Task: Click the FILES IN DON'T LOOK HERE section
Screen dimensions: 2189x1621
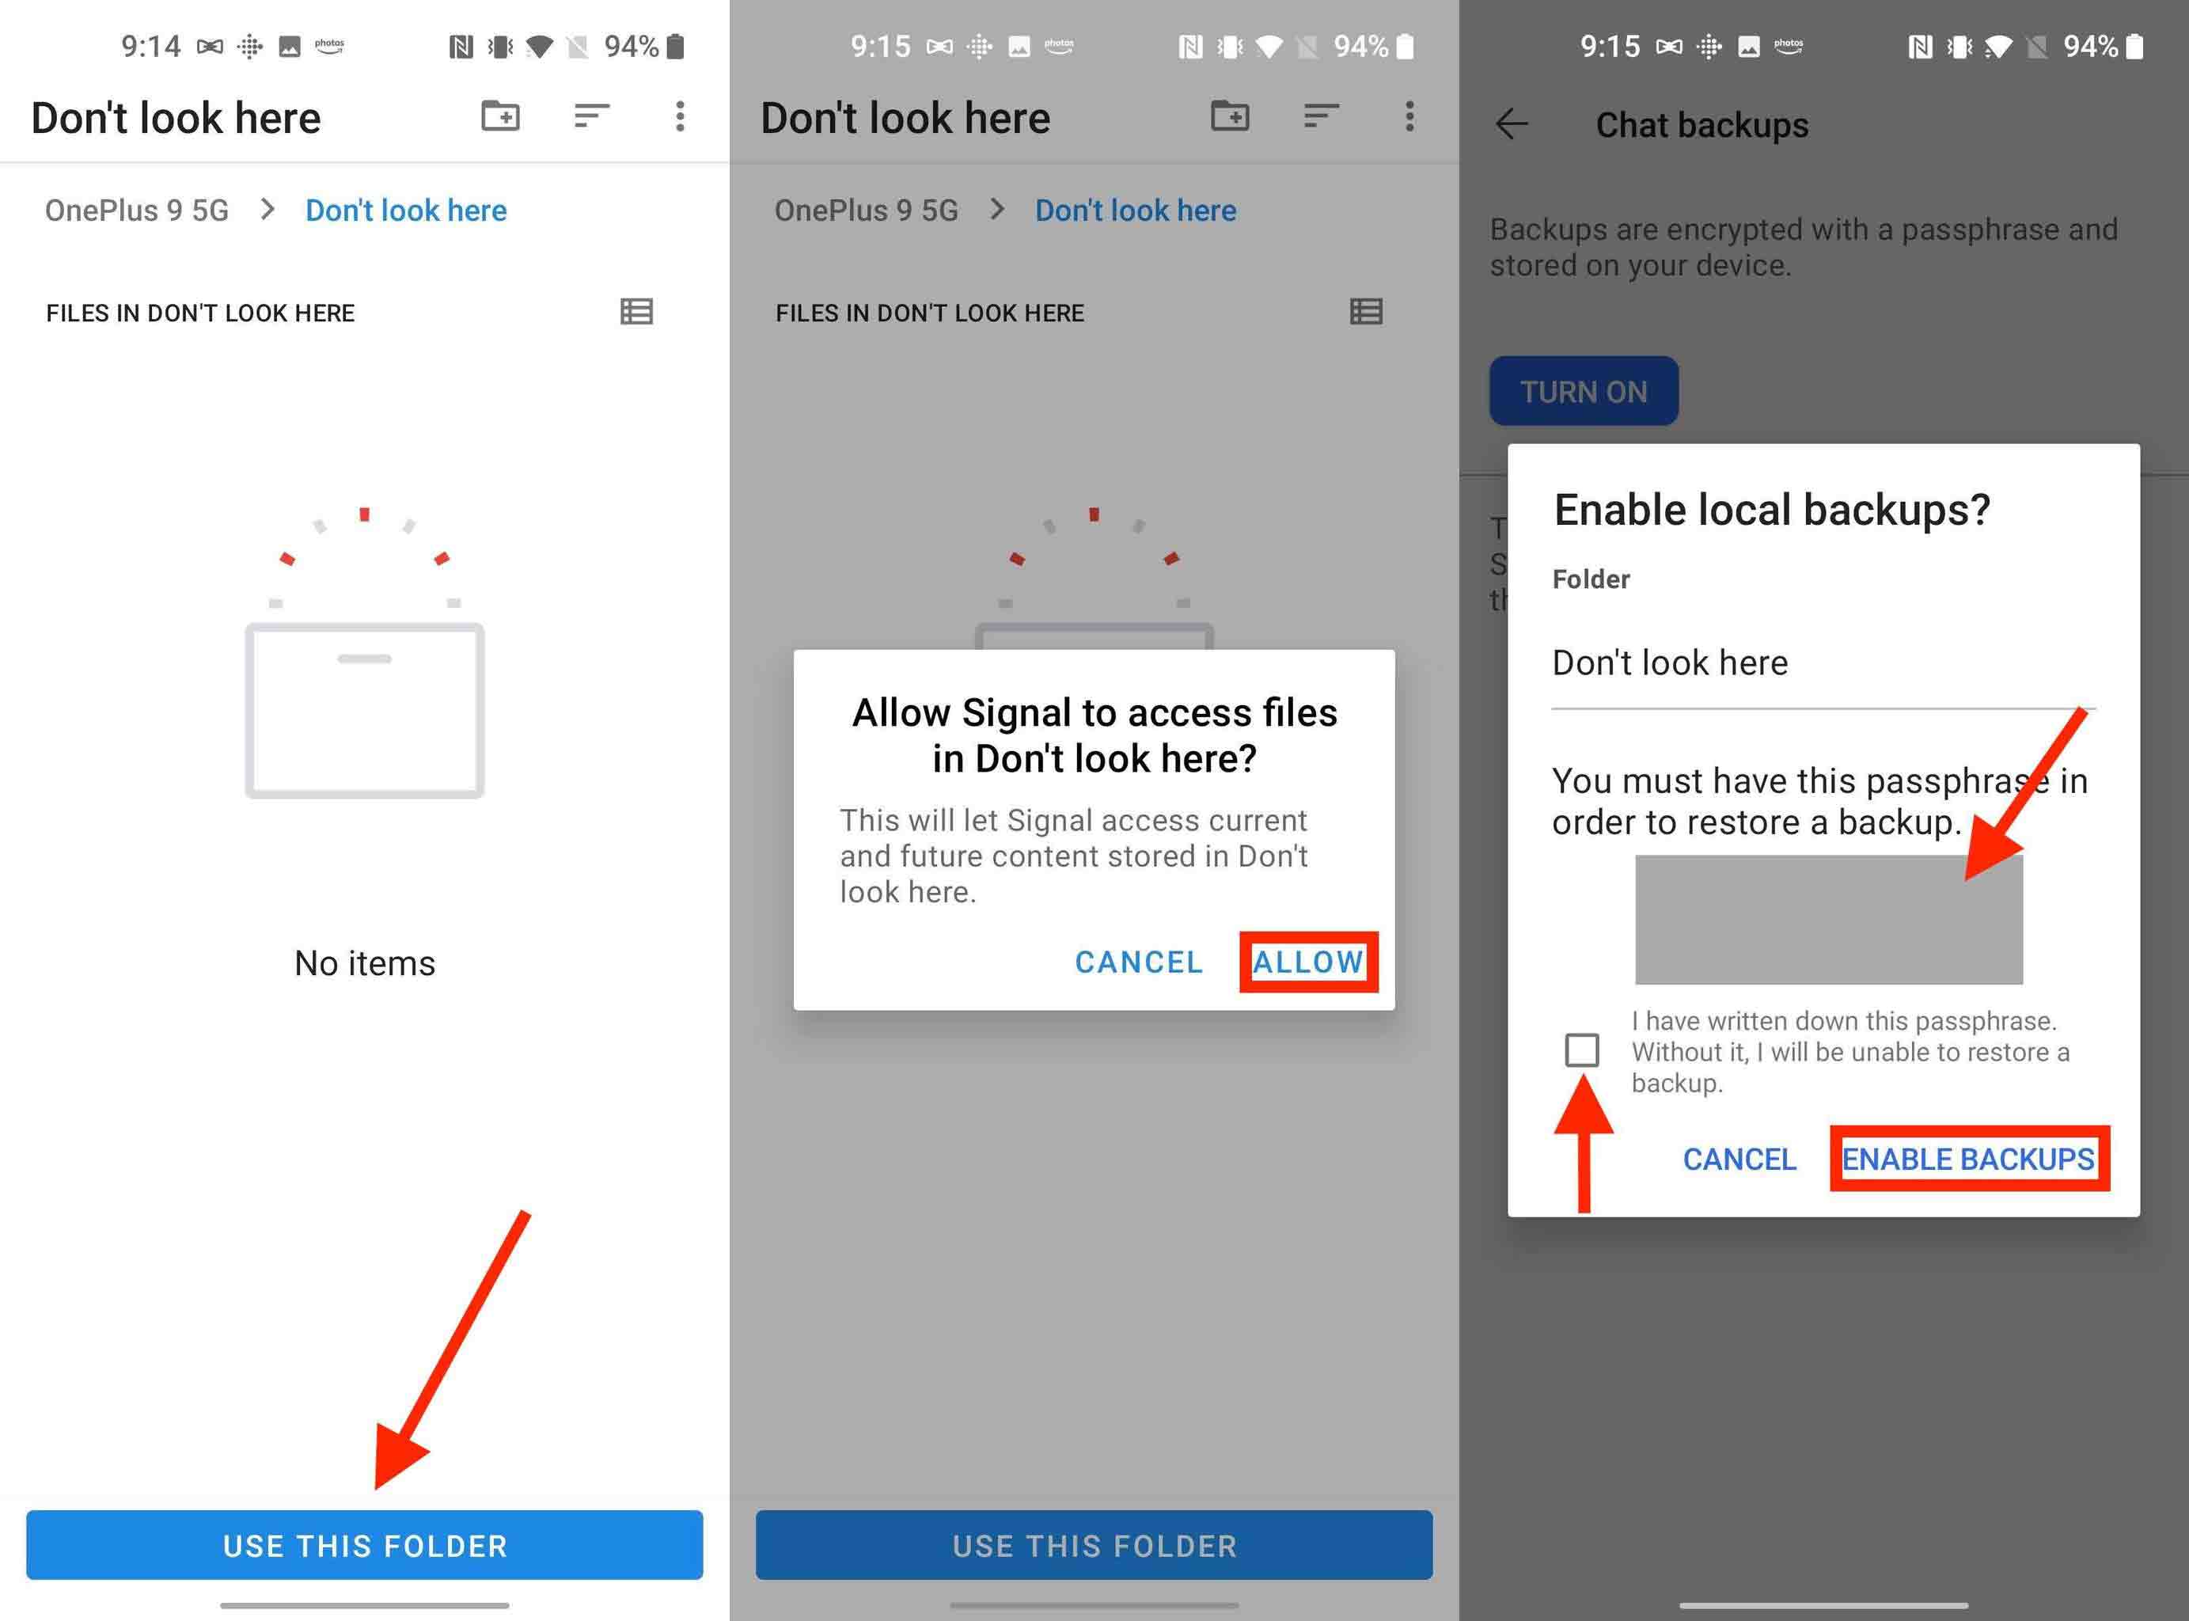Action: [x=199, y=312]
